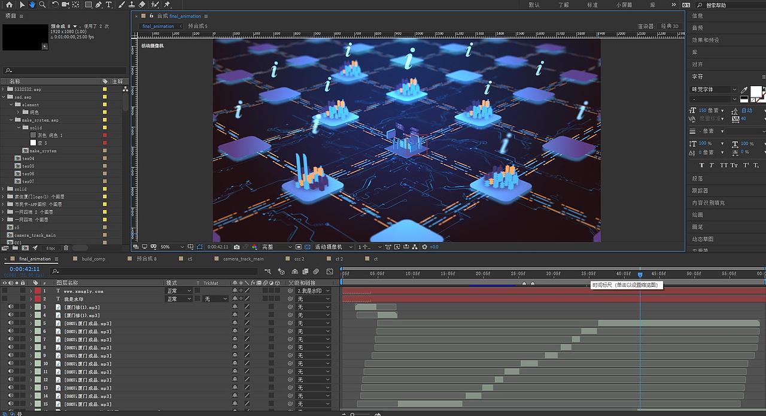766x416 pixels.
Task: Create new folder in Project panel
Action: 15,248
